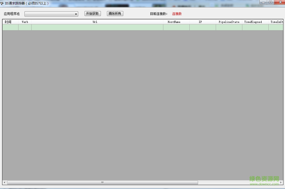The height and width of the screenshot is (189, 285).
Task: Sort by the Url column header
Action: [95, 22]
